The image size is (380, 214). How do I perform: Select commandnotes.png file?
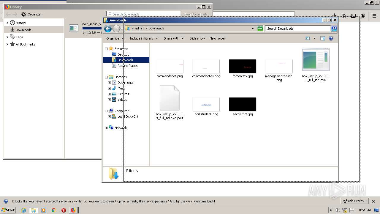coord(206,69)
